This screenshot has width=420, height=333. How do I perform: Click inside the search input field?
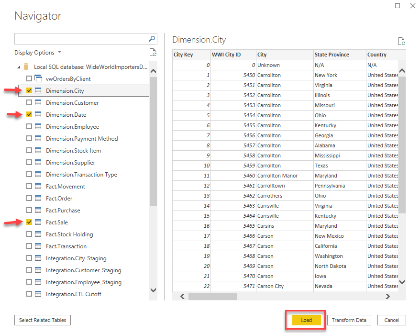tap(79, 39)
